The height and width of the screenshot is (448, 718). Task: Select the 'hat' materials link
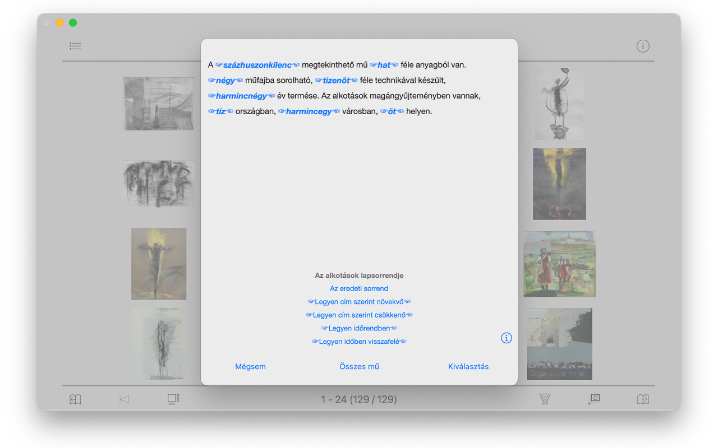(384, 65)
